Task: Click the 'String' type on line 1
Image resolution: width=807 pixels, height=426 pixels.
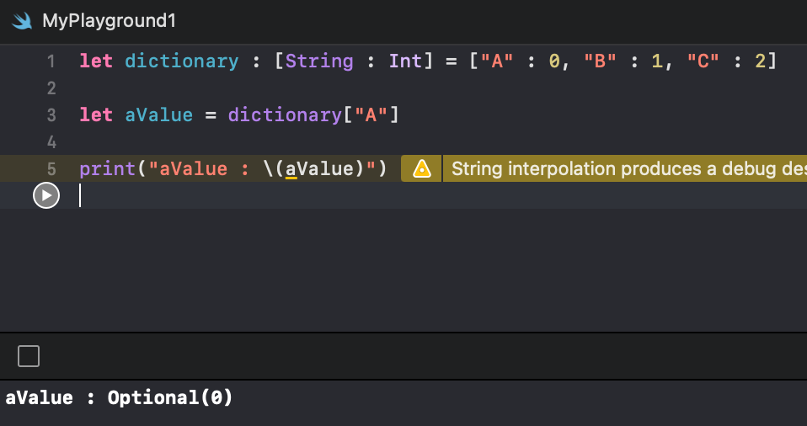Action: tap(319, 61)
